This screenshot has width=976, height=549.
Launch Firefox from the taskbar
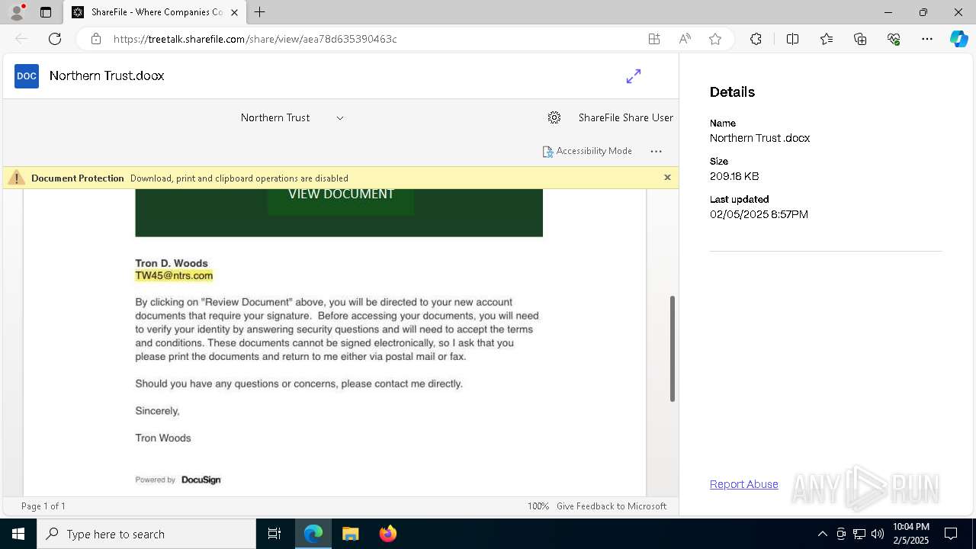[x=388, y=534]
